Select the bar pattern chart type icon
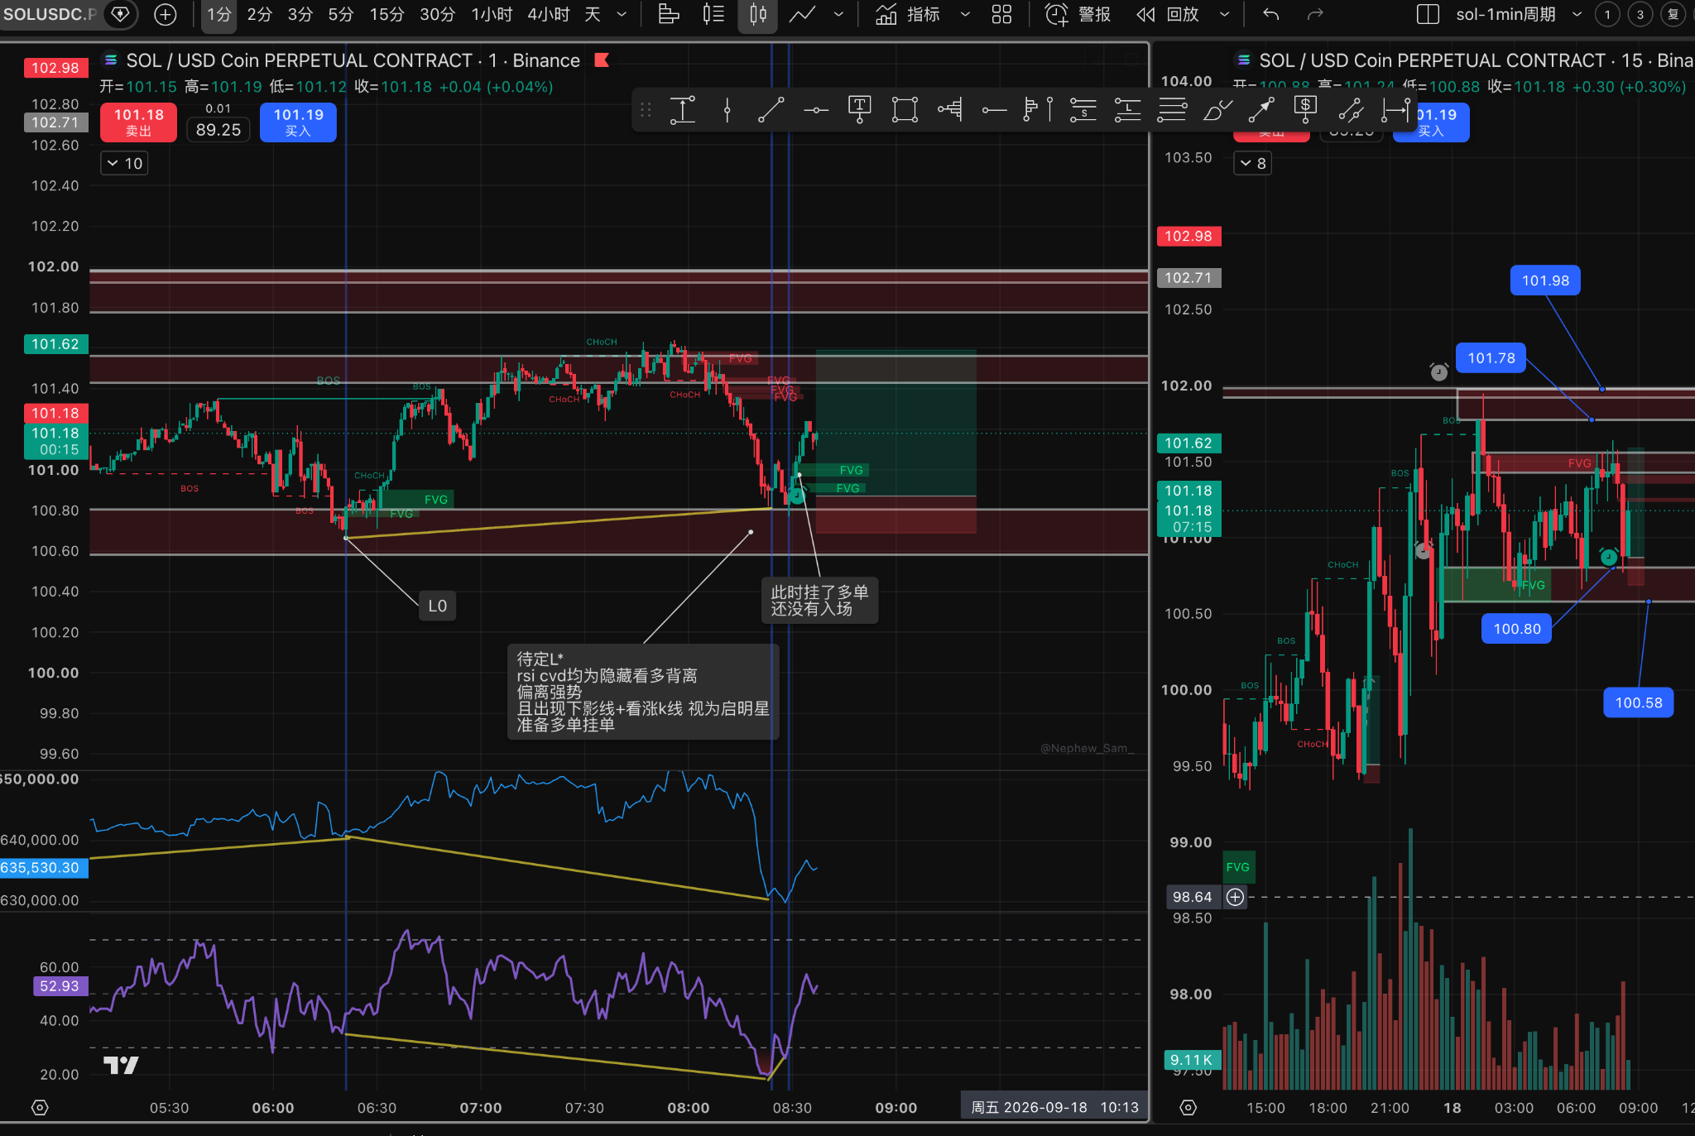This screenshot has height=1136, width=1695. pyautogui.click(x=669, y=14)
